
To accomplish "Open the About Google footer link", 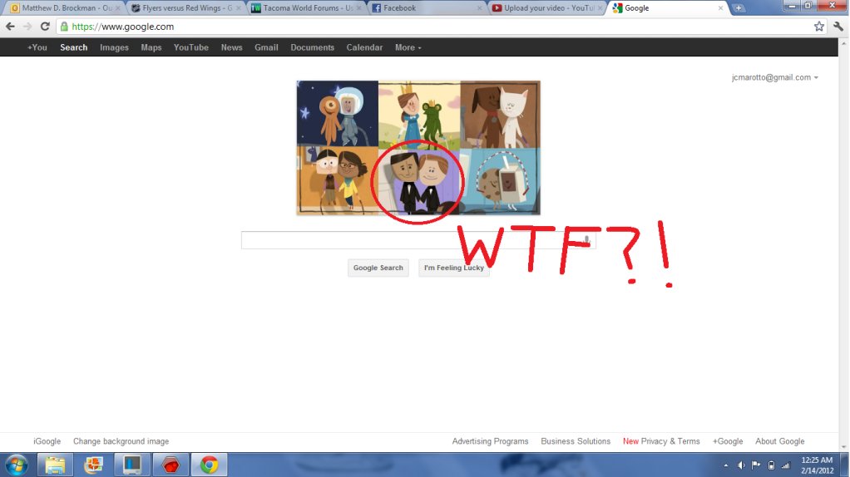I will 779,441.
